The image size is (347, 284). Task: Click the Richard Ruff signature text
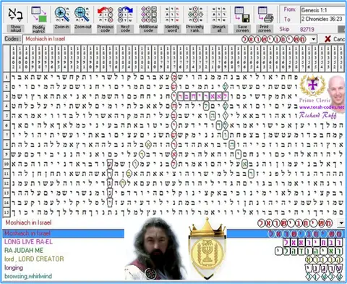pyautogui.click(x=317, y=115)
